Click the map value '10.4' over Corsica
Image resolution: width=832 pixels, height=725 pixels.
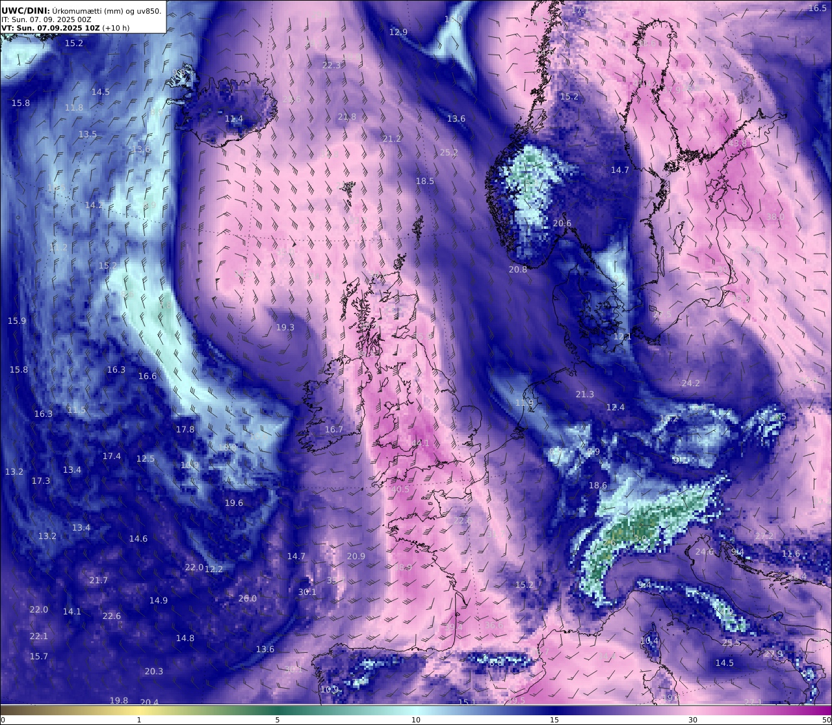point(649,640)
